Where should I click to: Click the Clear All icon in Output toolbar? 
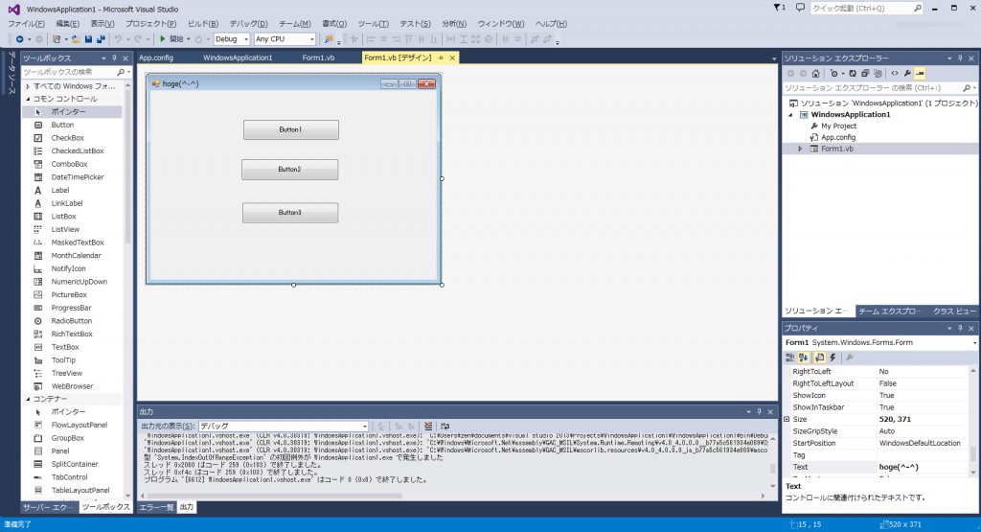[x=428, y=426]
